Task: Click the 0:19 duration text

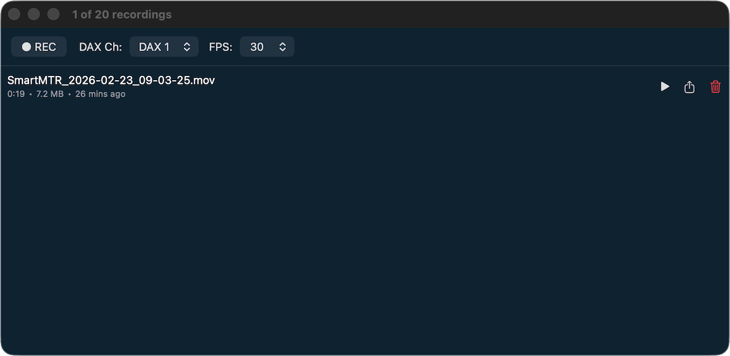Action: 16,94
